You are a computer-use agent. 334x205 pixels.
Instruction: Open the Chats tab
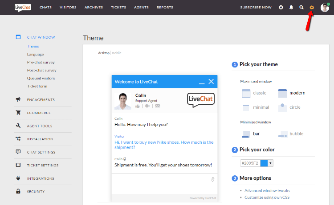[x=45, y=8]
